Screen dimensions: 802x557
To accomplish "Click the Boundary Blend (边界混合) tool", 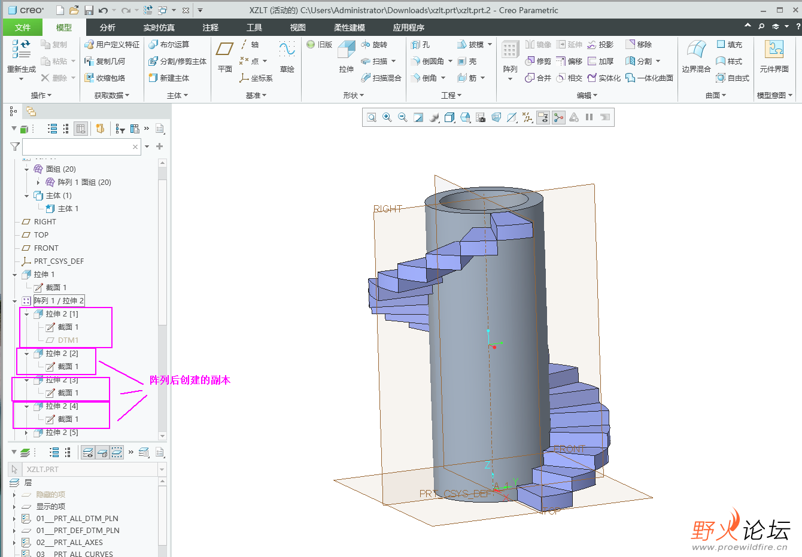I will pyautogui.click(x=697, y=56).
